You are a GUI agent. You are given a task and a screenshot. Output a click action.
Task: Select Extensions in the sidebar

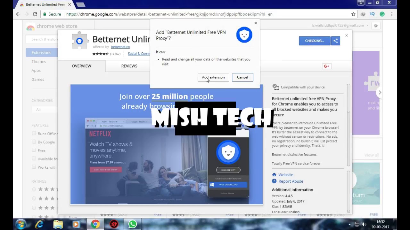pos(41,52)
